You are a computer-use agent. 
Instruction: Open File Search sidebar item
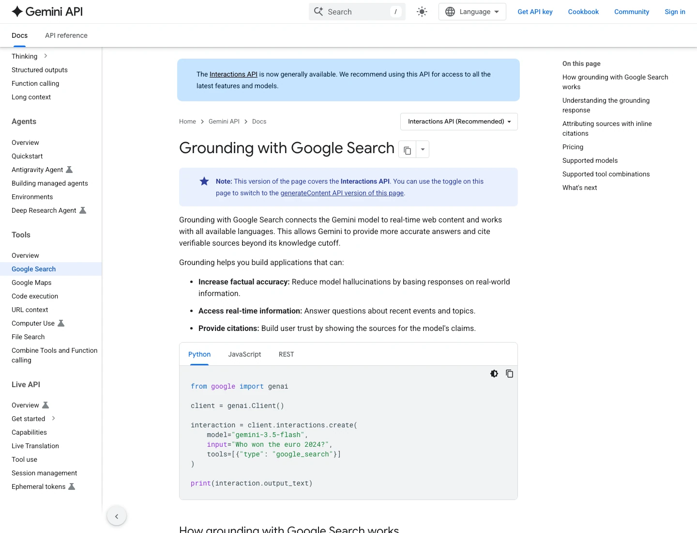pyautogui.click(x=28, y=337)
